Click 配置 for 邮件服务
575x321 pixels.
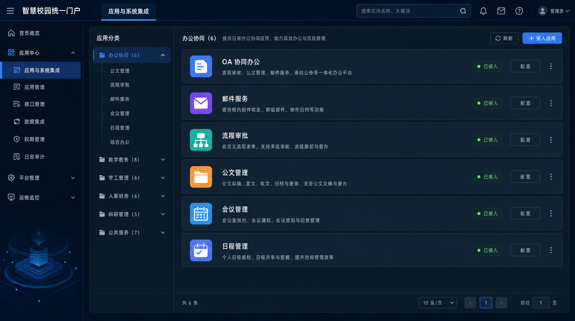(525, 103)
